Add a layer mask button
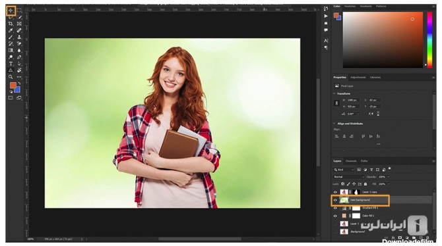Image resolution: width=442 pixels, height=246 pixels. (400, 238)
